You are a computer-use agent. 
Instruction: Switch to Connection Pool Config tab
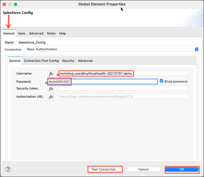(x=41, y=61)
